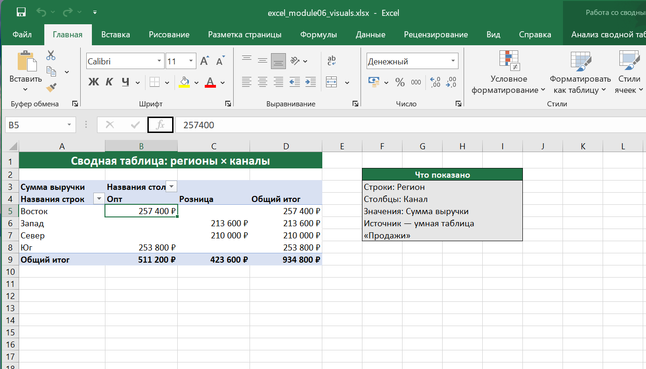Increase font size with large A

pyautogui.click(x=204, y=61)
